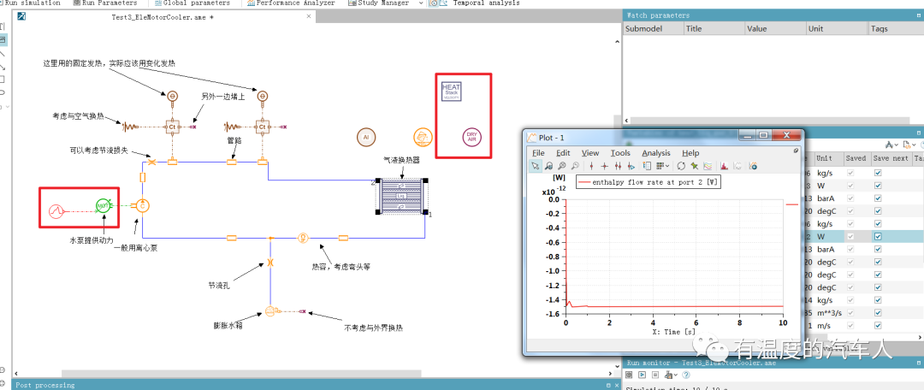
Task: Close the Test3_EleMotorCooler.ame tab
Action: pos(309,17)
